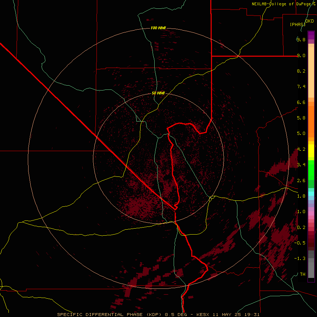Click the 3.4 scale value
The height and width of the screenshot is (317, 317).
pos(301,165)
